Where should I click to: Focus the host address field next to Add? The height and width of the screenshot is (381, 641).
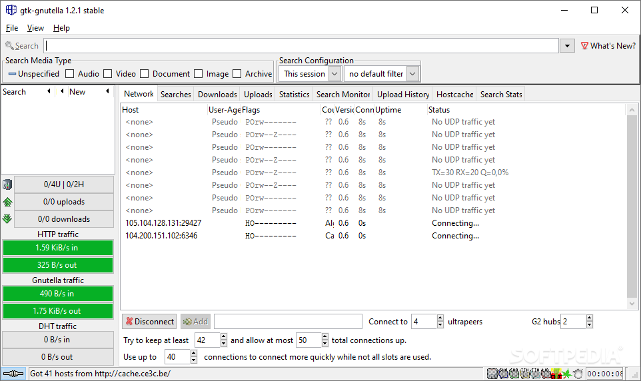(288, 321)
